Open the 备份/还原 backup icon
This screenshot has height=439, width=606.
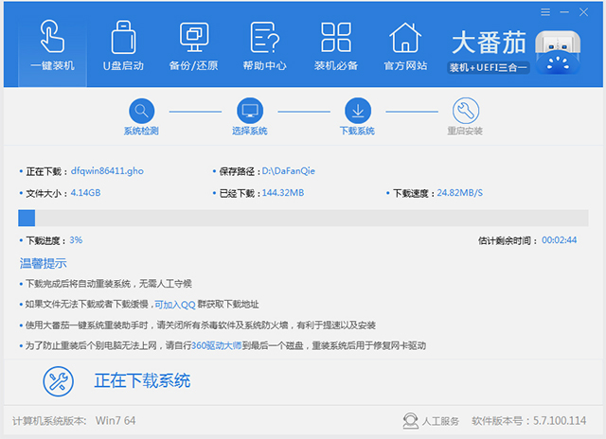193,45
